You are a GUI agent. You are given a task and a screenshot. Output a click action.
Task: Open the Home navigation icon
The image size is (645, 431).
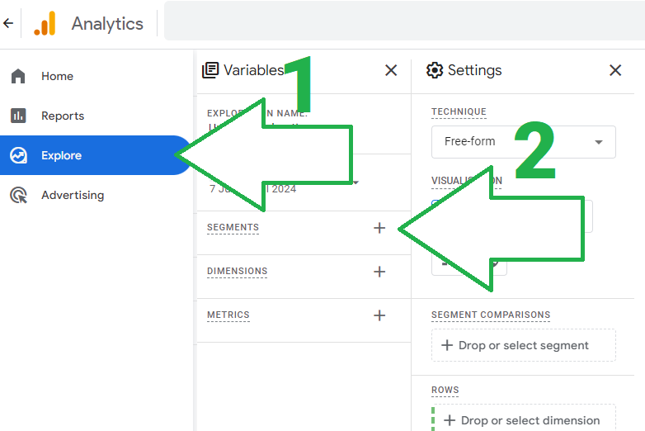[x=18, y=76]
